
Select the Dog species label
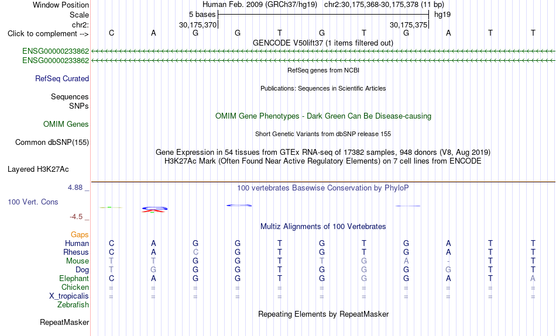[82, 270]
